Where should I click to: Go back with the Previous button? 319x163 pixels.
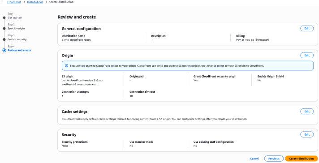click(274, 159)
